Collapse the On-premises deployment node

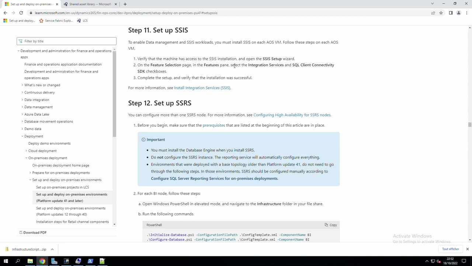pos(26,158)
